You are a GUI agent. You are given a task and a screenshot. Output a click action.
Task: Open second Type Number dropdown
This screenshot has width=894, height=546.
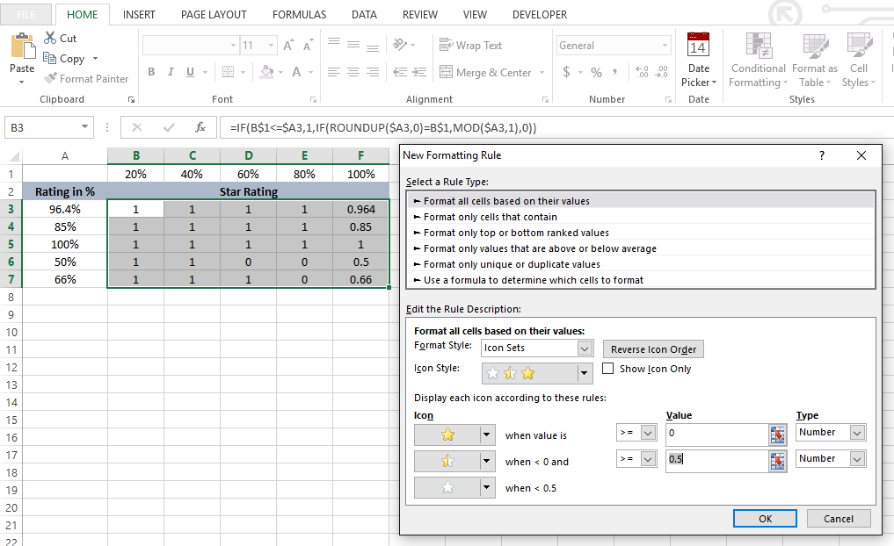[x=857, y=459]
